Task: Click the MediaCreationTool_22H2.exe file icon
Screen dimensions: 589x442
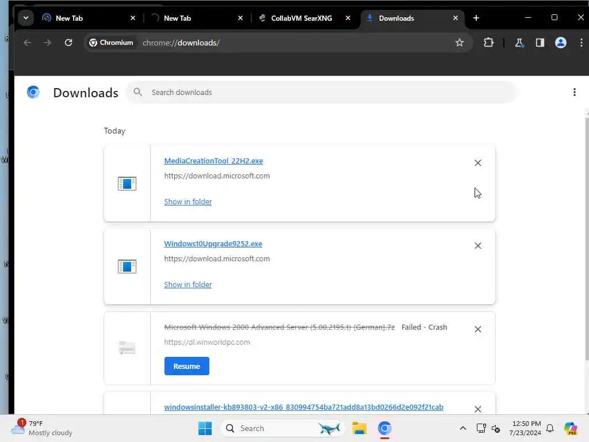Action: pos(127,184)
